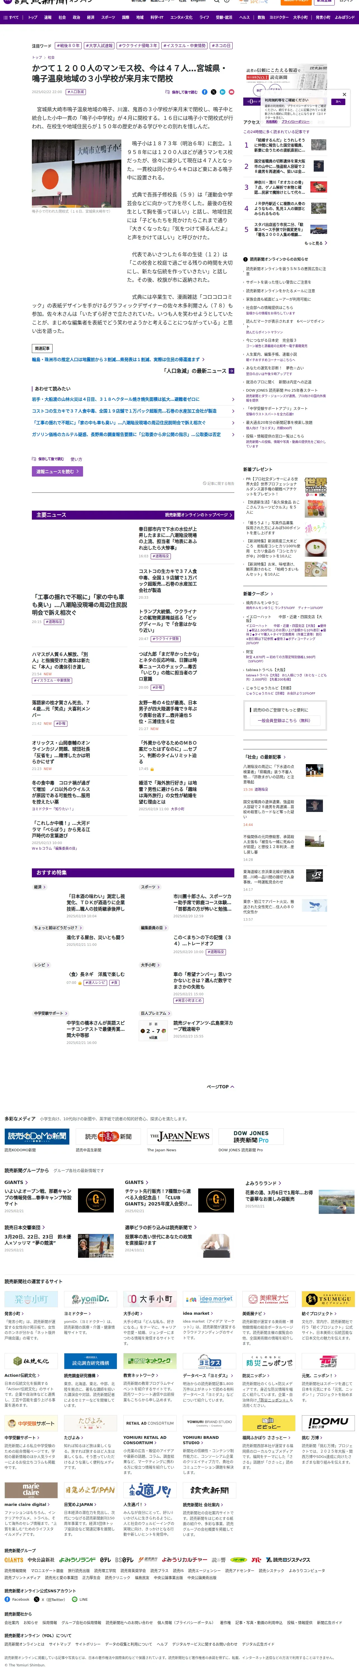Expand 編集委員の目 category chevron
Screen dimensions: 359x1677
click(x=153, y=928)
